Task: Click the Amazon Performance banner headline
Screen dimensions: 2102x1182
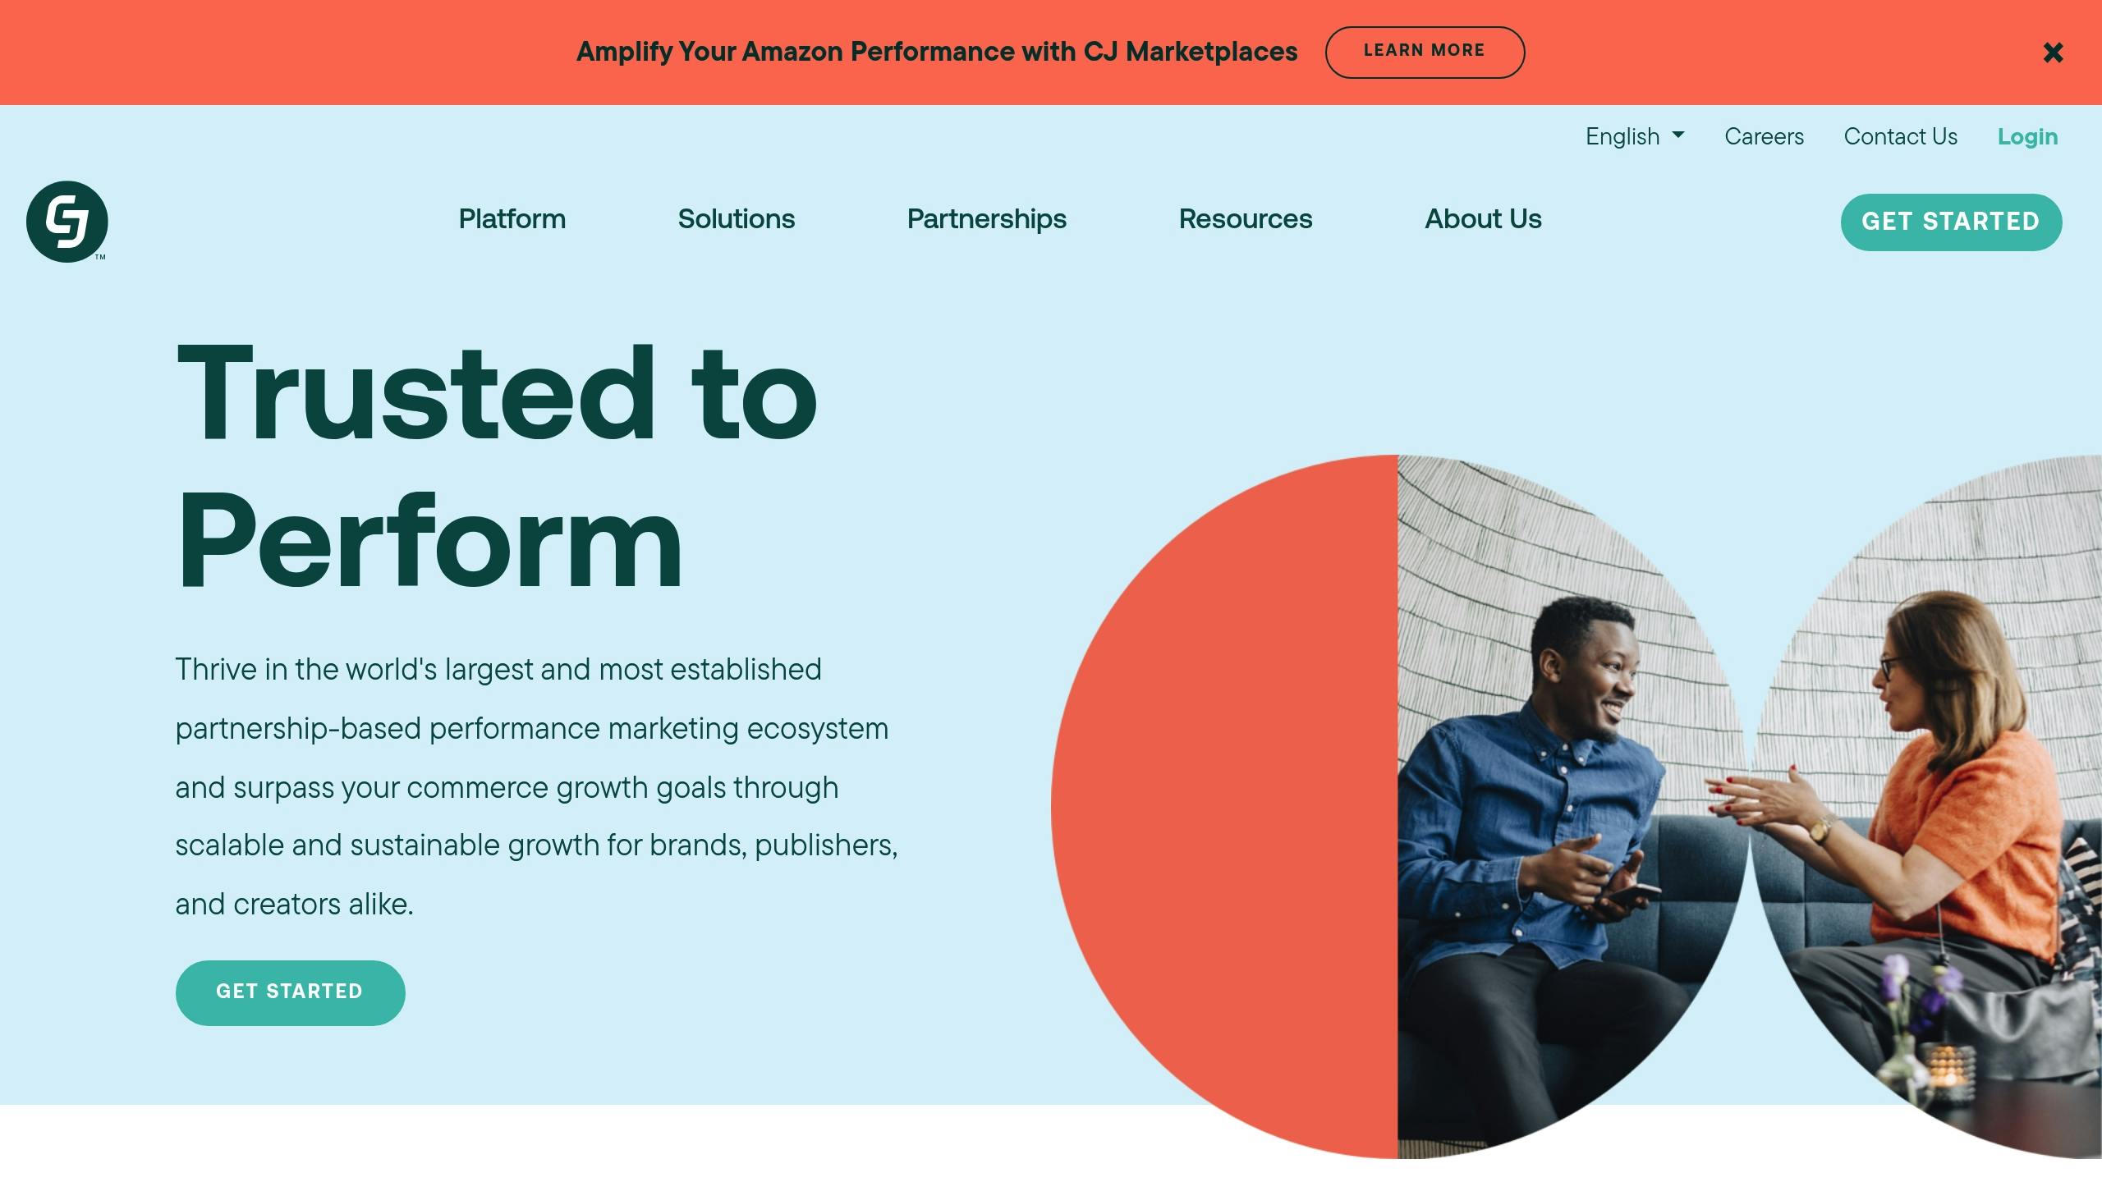Action: point(936,52)
